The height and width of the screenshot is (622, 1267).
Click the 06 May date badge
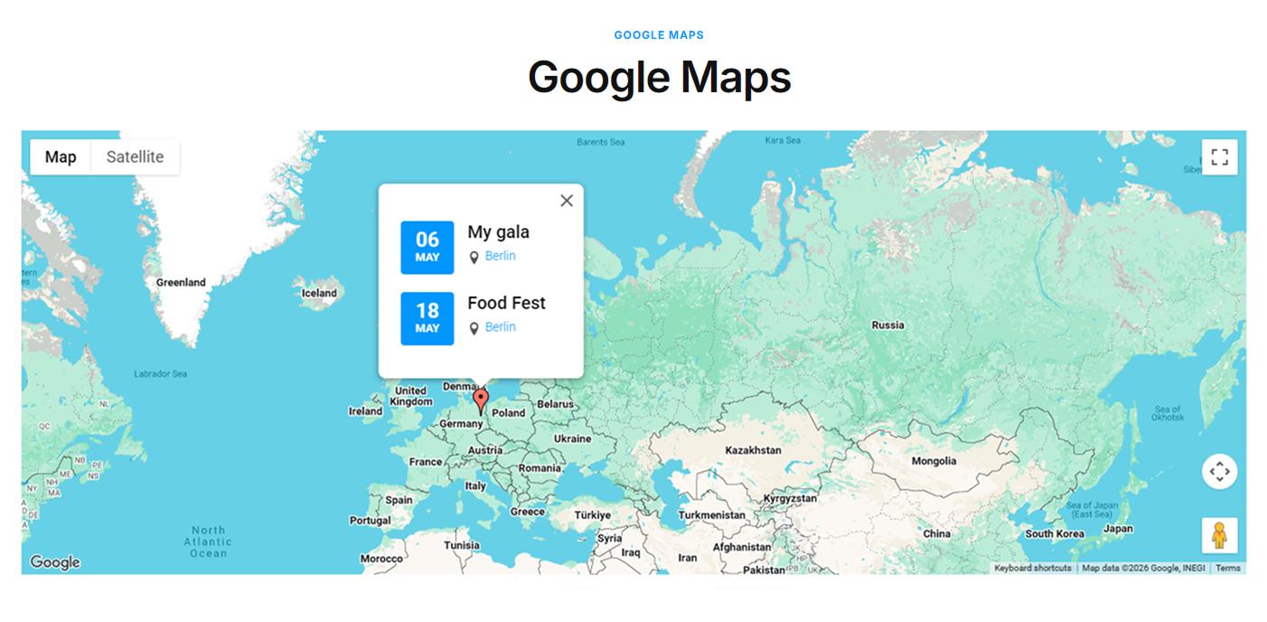[427, 248]
